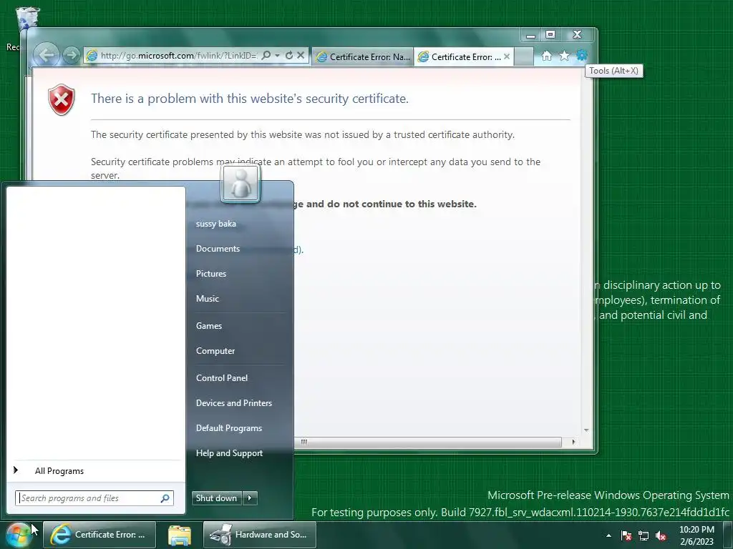Open the 'sussy baka' user folder
Screen dimensions: 733x549
pos(216,224)
